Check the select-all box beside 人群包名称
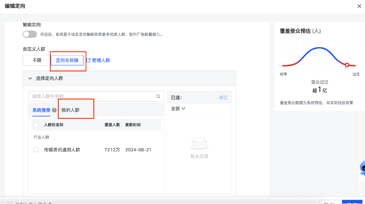Image resolution: width=365 pixels, height=204 pixels. click(x=36, y=125)
